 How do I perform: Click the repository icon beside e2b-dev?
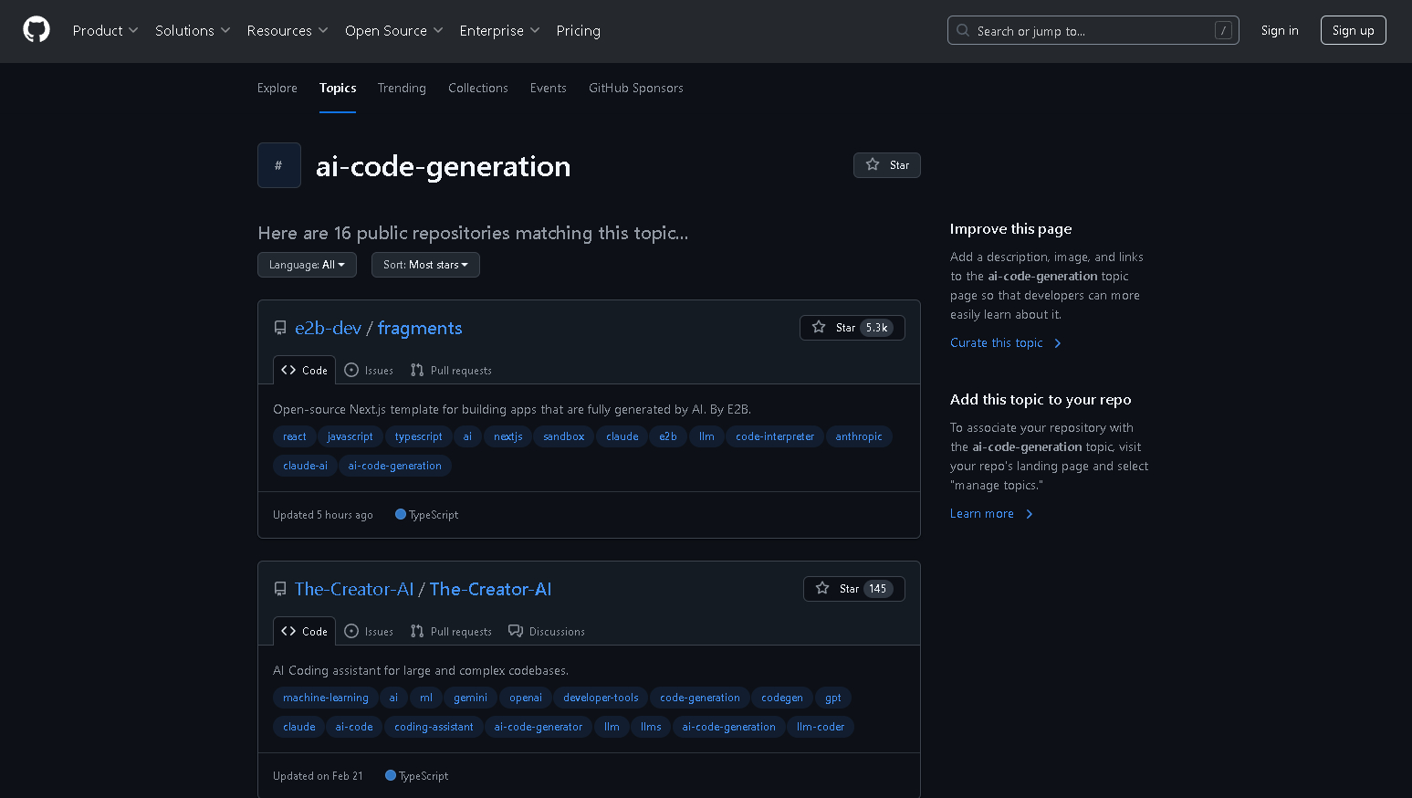280,328
